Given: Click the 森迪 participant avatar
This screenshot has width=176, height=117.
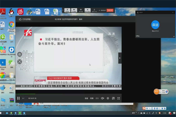Looking at the screenshot, I should [x=155, y=25].
